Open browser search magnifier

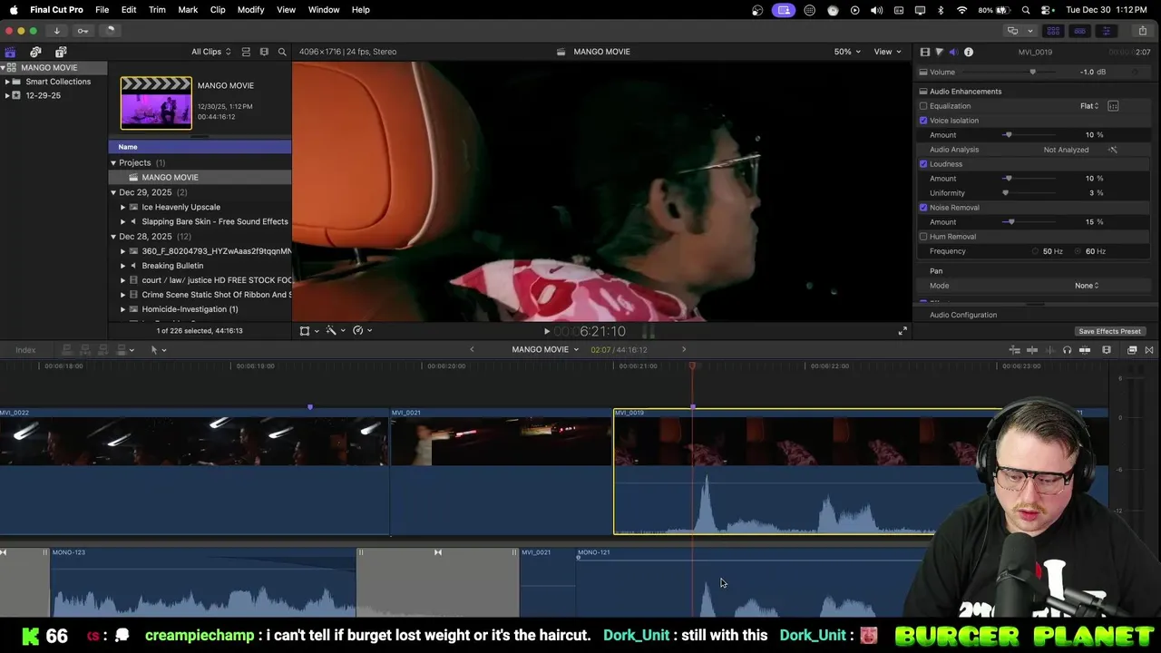click(x=282, y=52)
